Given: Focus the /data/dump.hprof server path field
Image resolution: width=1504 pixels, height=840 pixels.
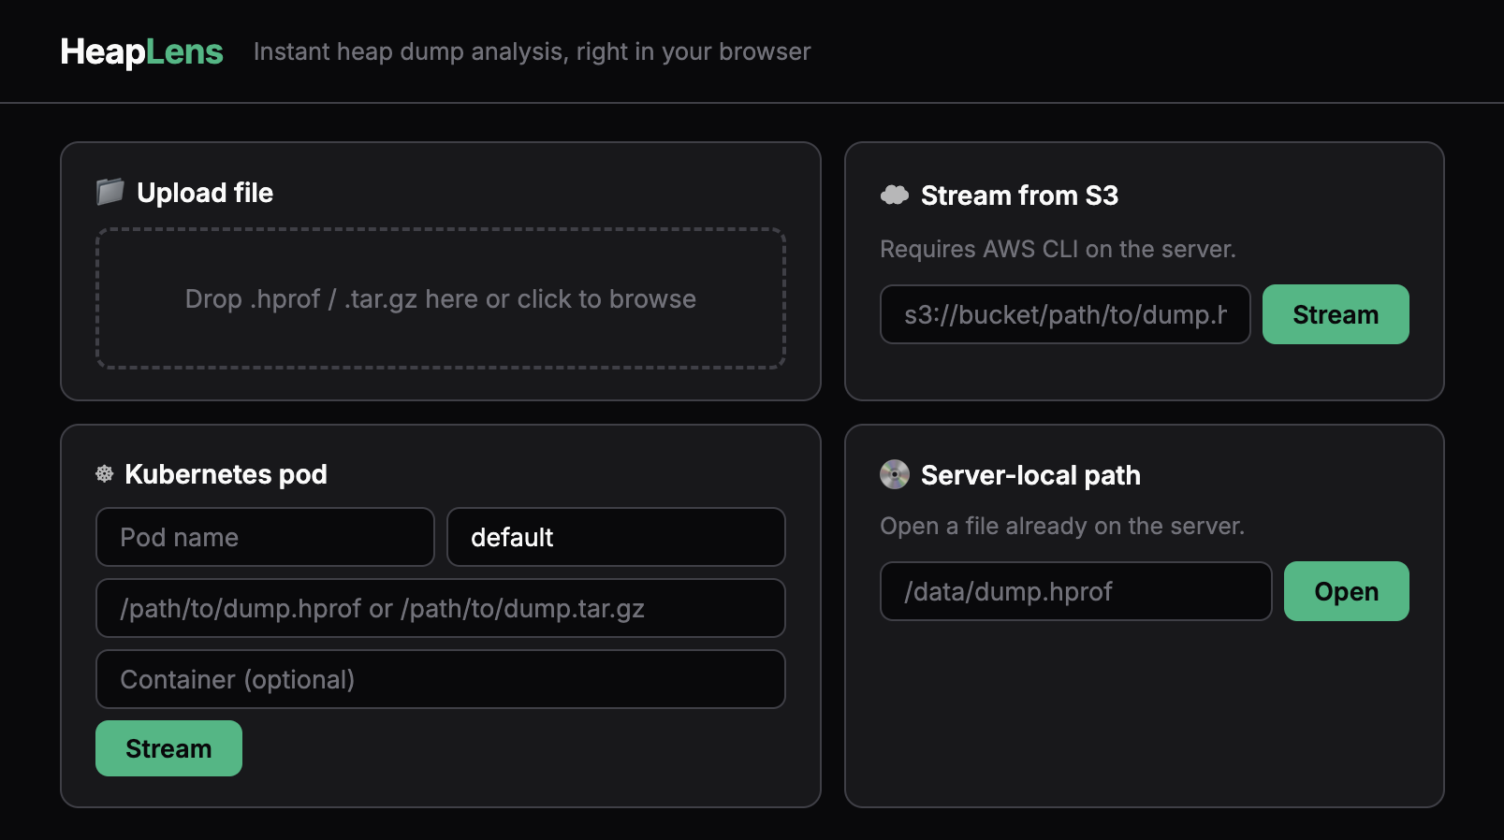Looking at the screenshot, I should click(1075, 591).
